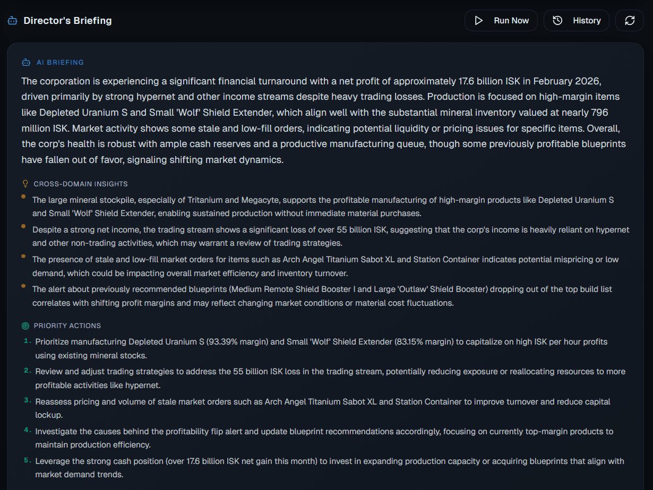Open the History panel
Image resolution: width=653 pixels, height=490 pixels.
[x=577, y=20]
